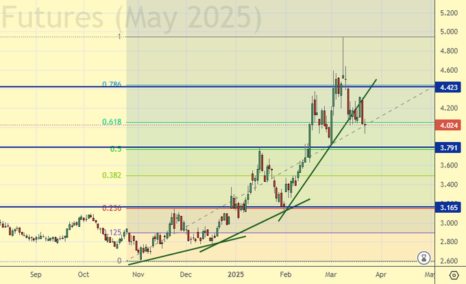This screenshot has height=284, width=466.
Task: Click the tall candle wick near 5.000 peak
Action: (343, 48)
